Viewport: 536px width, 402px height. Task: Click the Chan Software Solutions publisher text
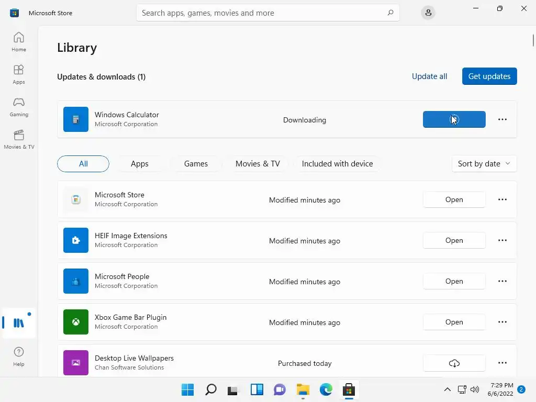[129, 367]
